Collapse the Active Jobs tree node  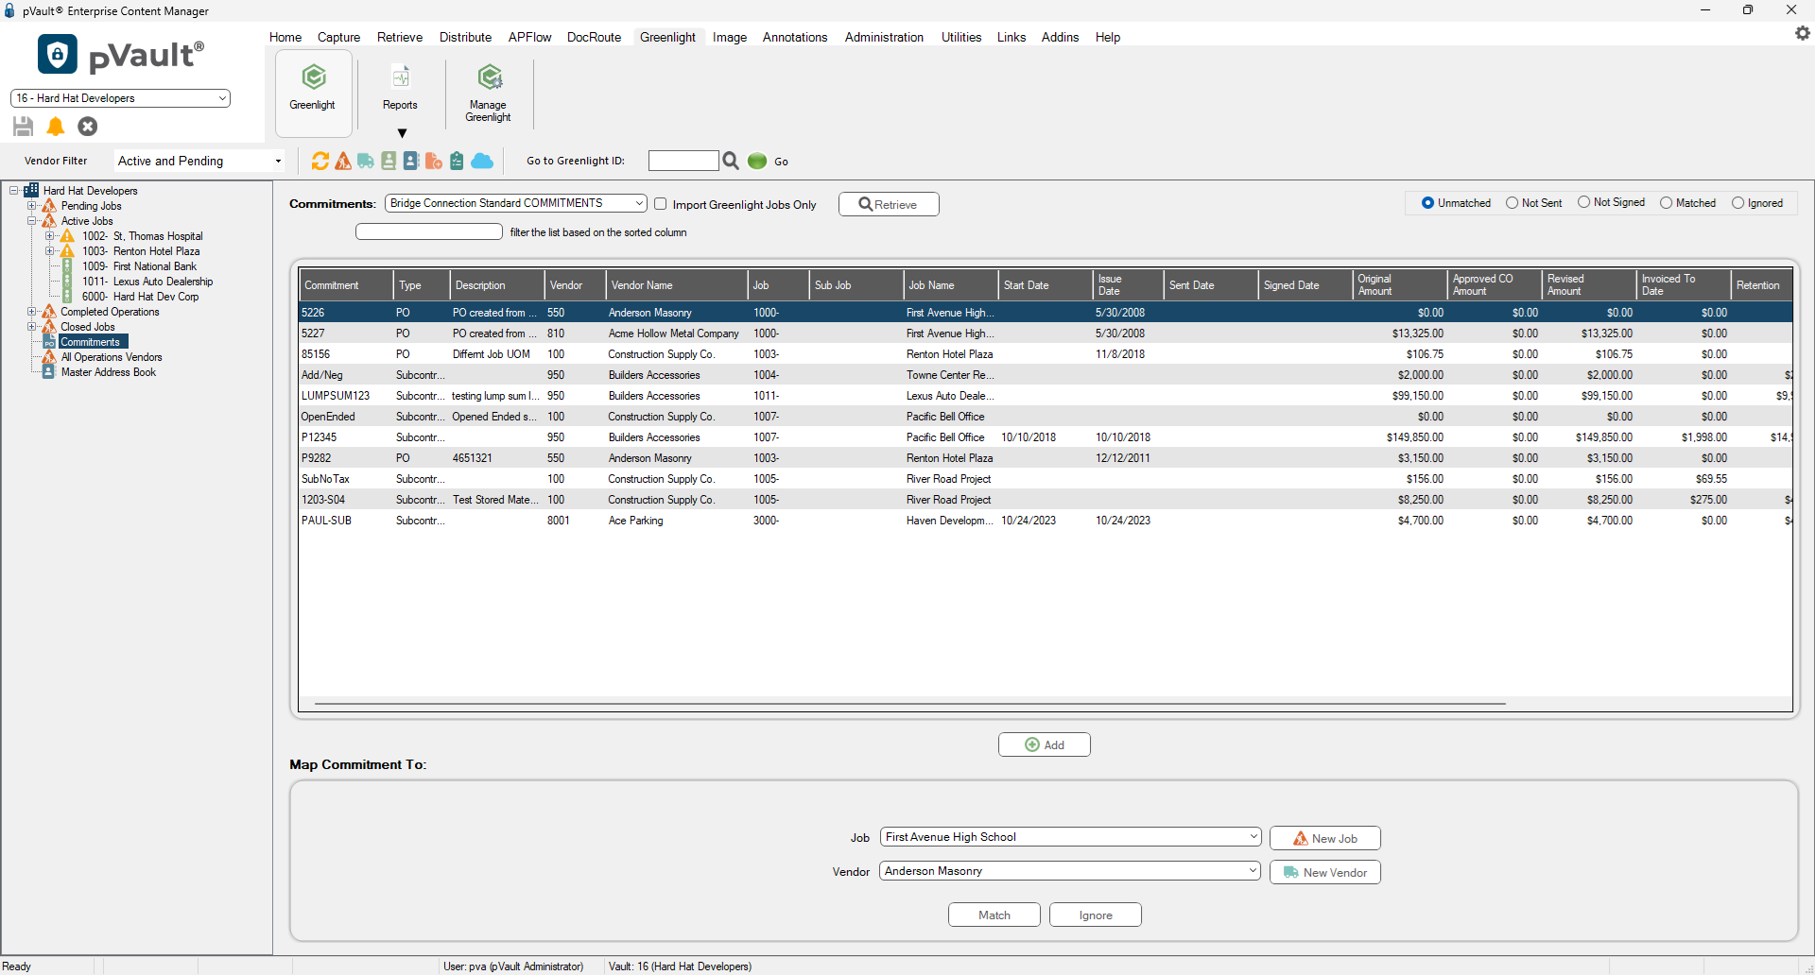(31, 221)
